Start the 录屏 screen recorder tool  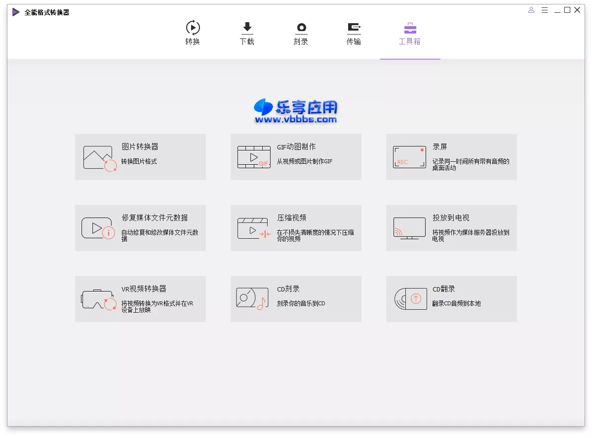coord(451,156)
